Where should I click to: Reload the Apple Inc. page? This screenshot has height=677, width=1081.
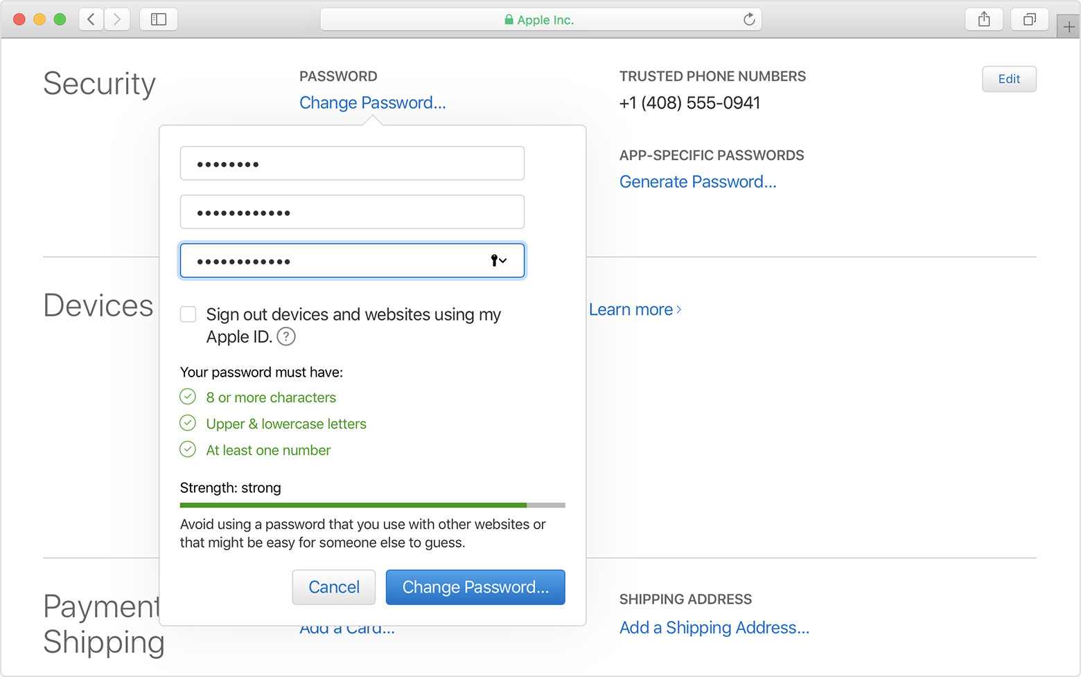[749, 19]
